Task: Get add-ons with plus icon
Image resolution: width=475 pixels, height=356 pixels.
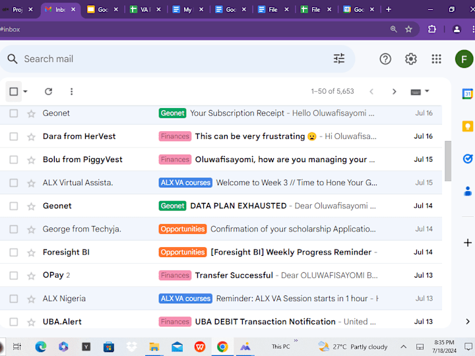Action: click(468, 243)
